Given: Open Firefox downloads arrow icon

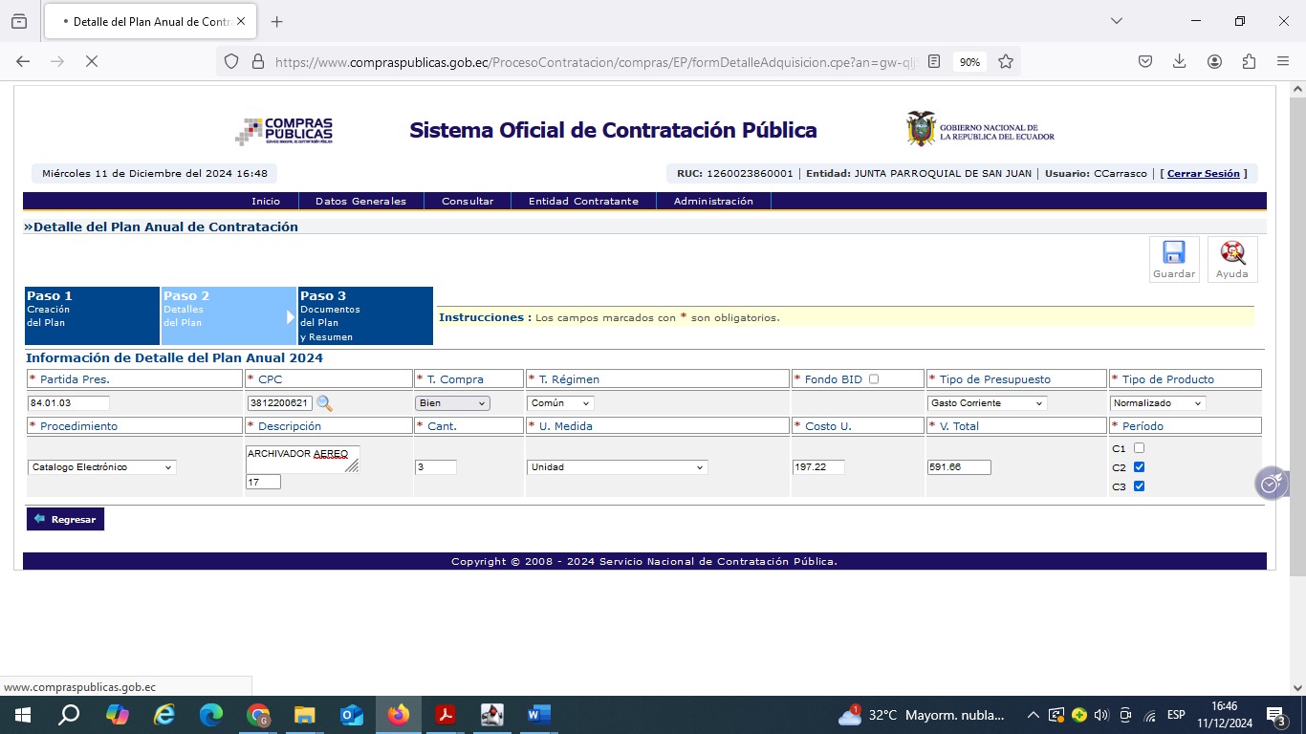Looking at the screenshot, I should click(1179, 61).
